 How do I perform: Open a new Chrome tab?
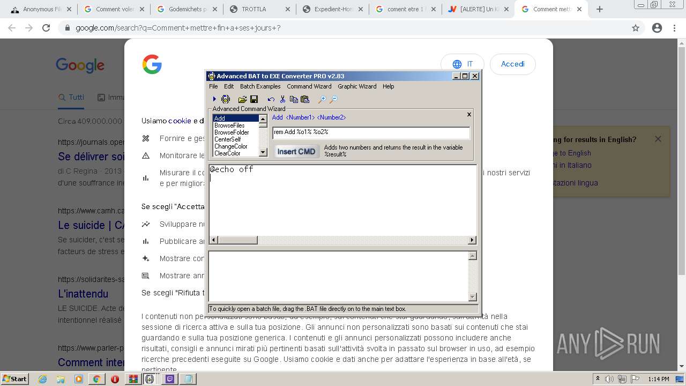point(600,9)
